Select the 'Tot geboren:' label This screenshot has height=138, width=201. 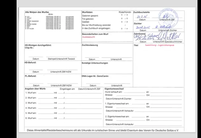[x=88, y=19]
